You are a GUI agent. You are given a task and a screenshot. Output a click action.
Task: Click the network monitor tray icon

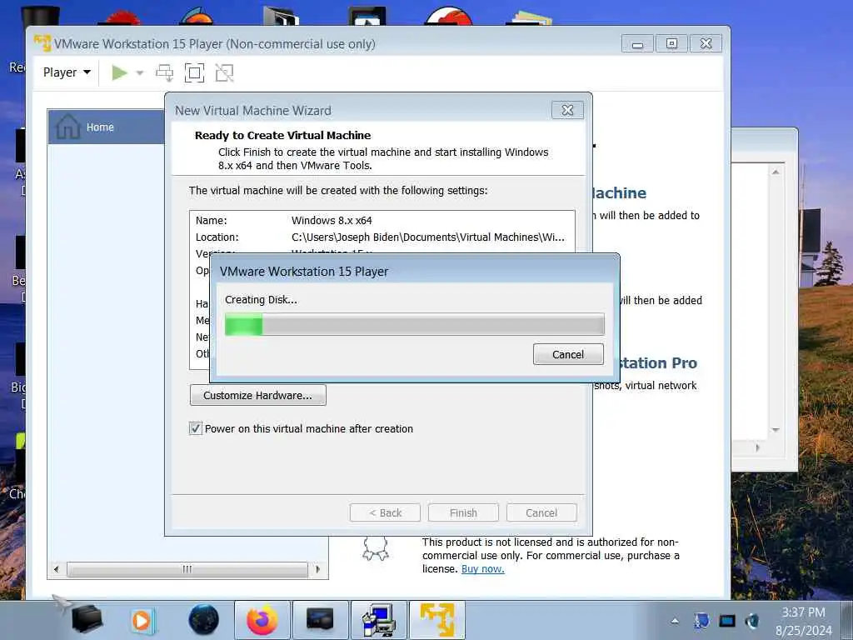click(726, 621)
